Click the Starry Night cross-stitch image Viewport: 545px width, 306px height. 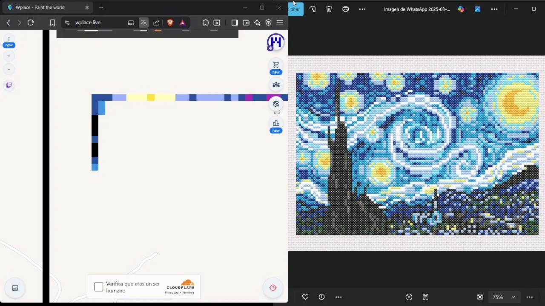417,153
